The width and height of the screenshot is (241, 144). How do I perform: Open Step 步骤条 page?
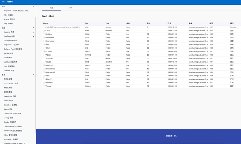click(8, 24)
